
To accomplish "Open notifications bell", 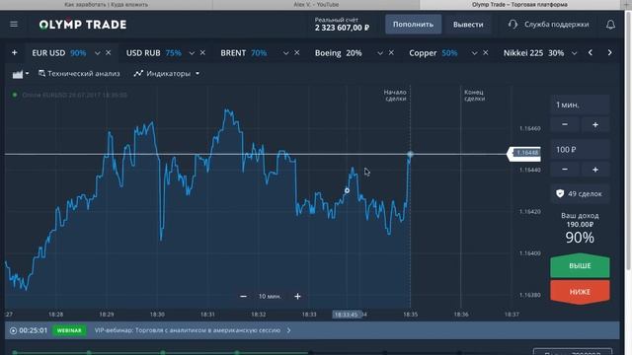I will pos(610,25).
